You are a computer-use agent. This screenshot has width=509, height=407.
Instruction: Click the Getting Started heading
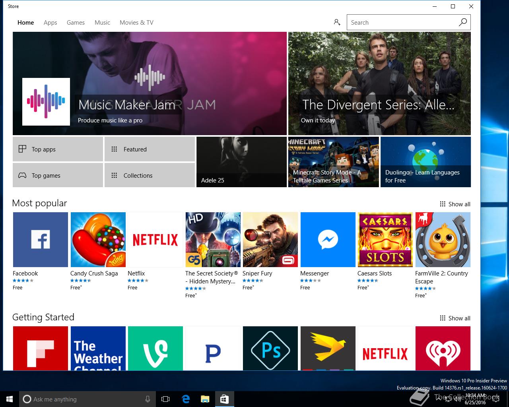point(43,317)
